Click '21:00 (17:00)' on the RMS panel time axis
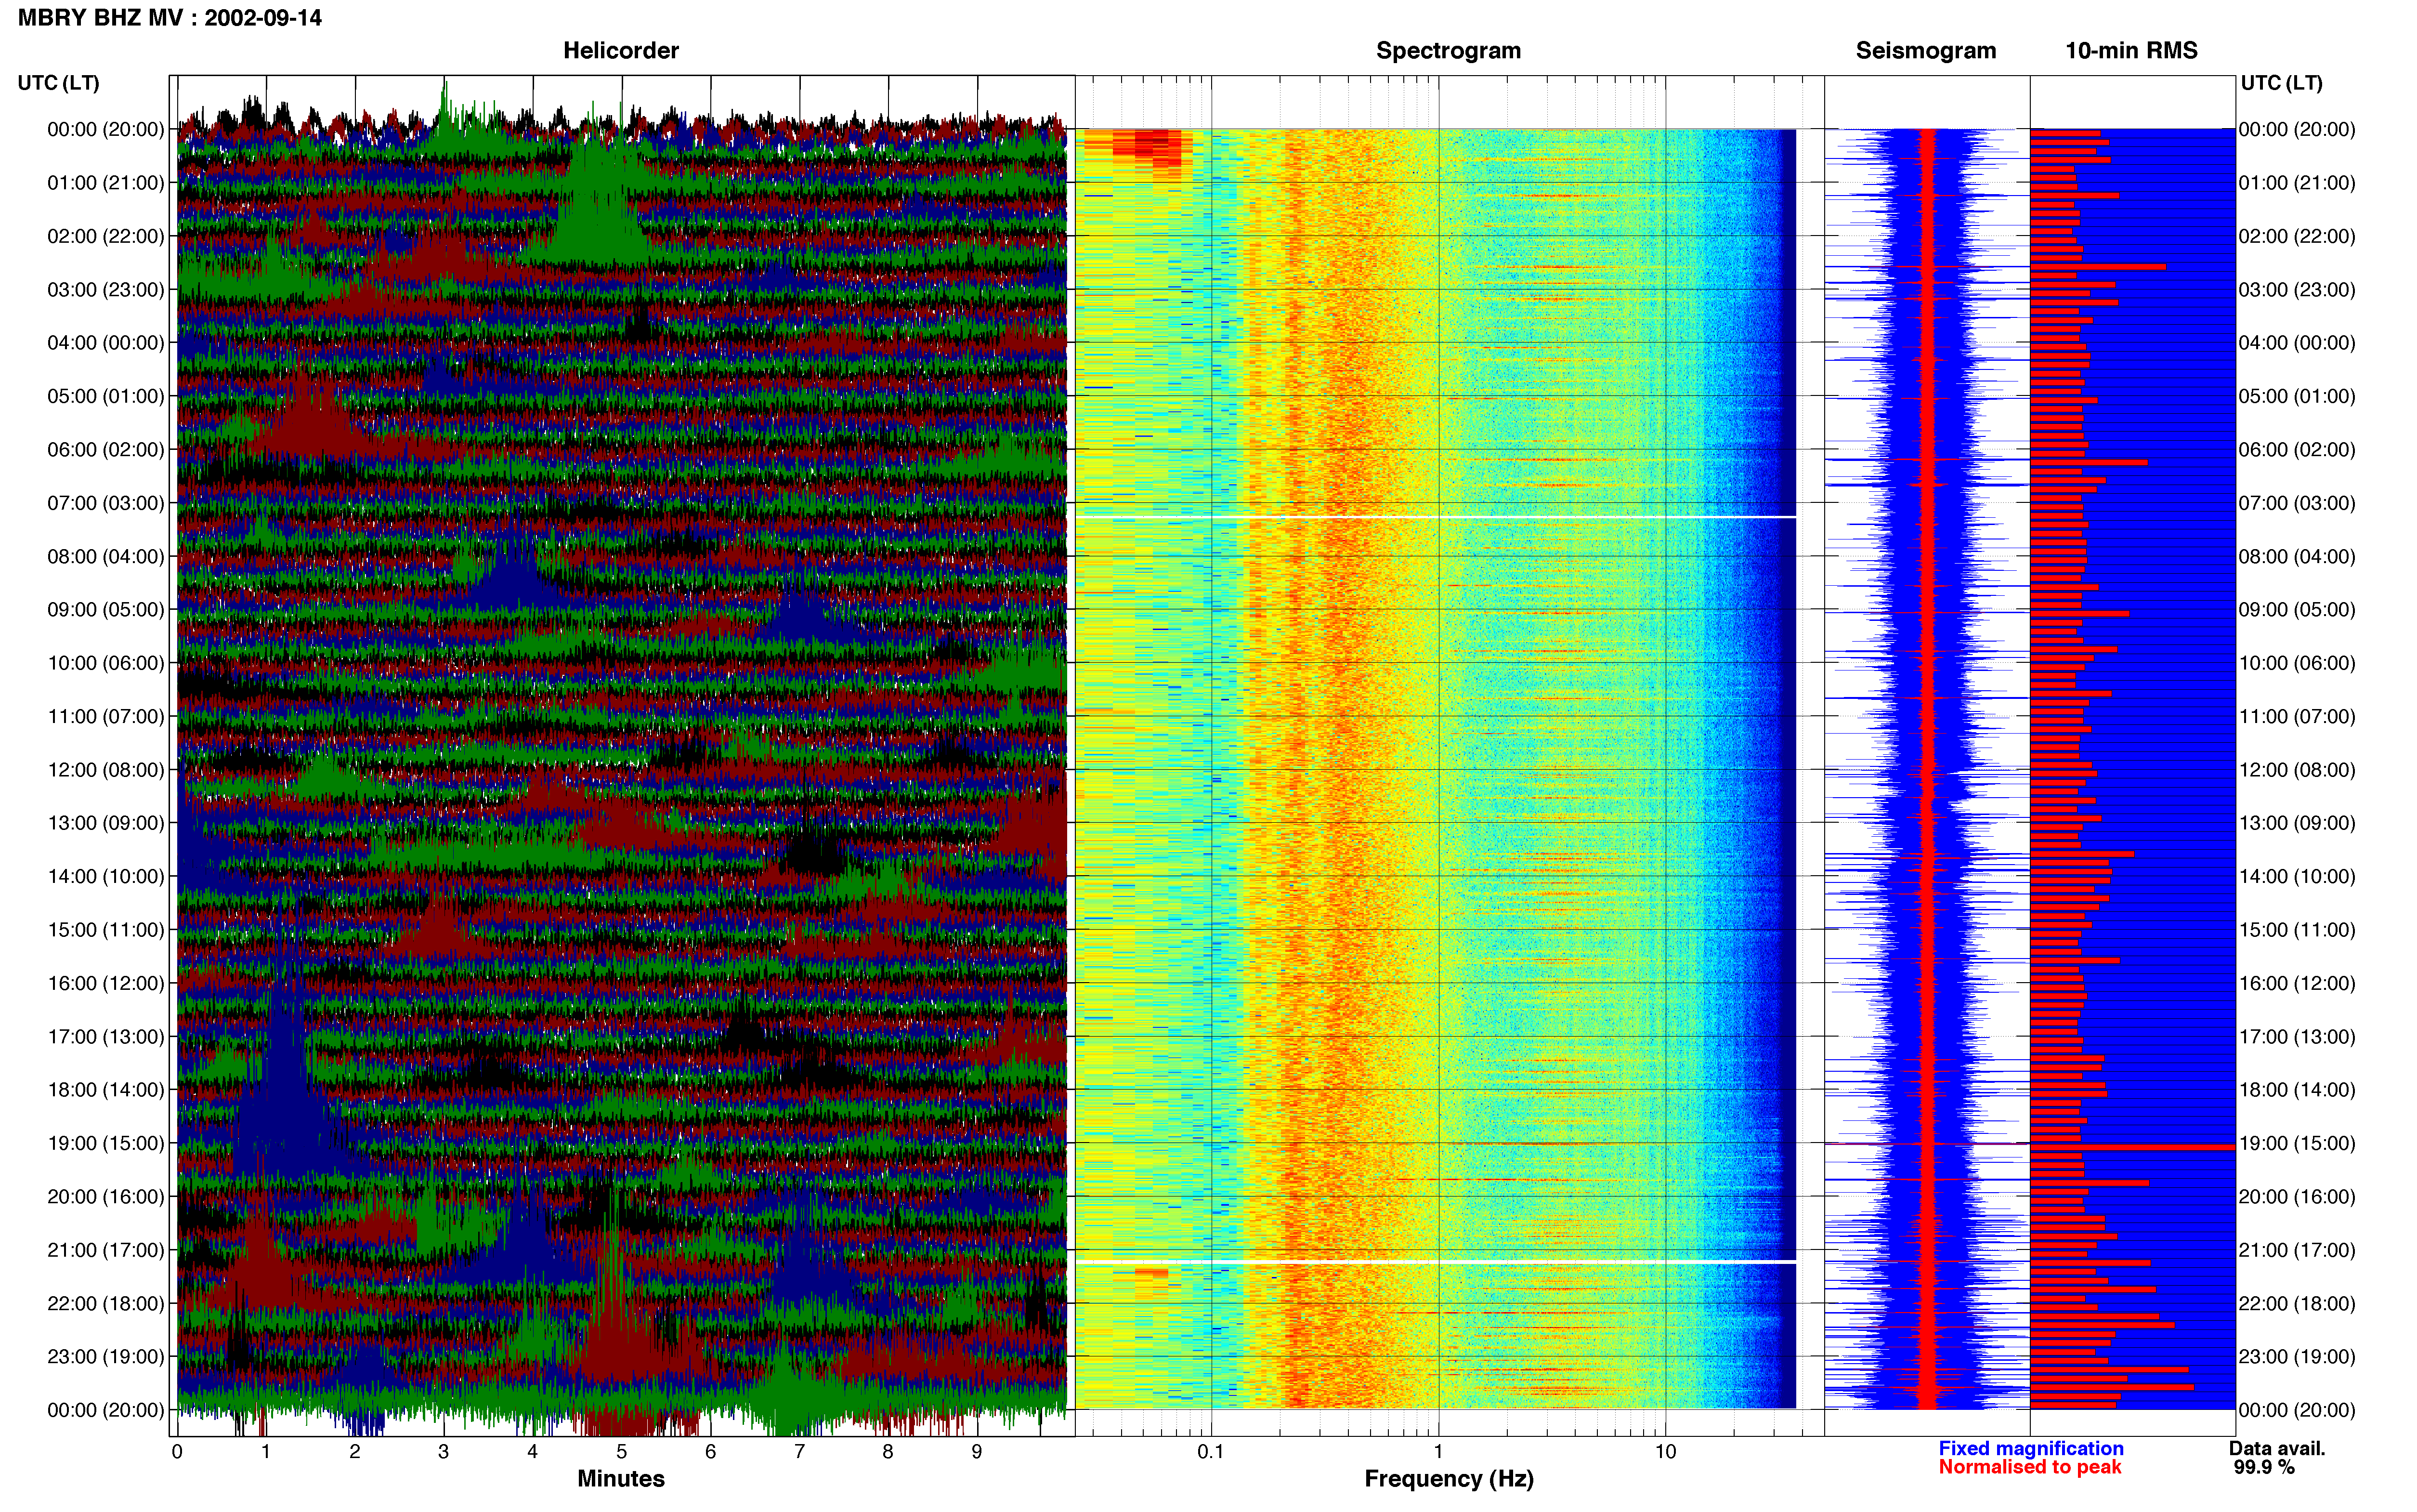The width and height of the screenshot is (2417, 1512). click(x=2297, y=1250)
